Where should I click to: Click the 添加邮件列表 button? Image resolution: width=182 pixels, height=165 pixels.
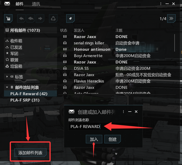(x=30, y=153)
